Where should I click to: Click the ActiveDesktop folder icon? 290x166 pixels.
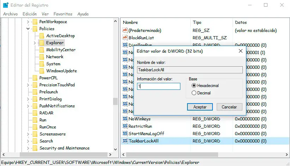click(x=42, y=36)
